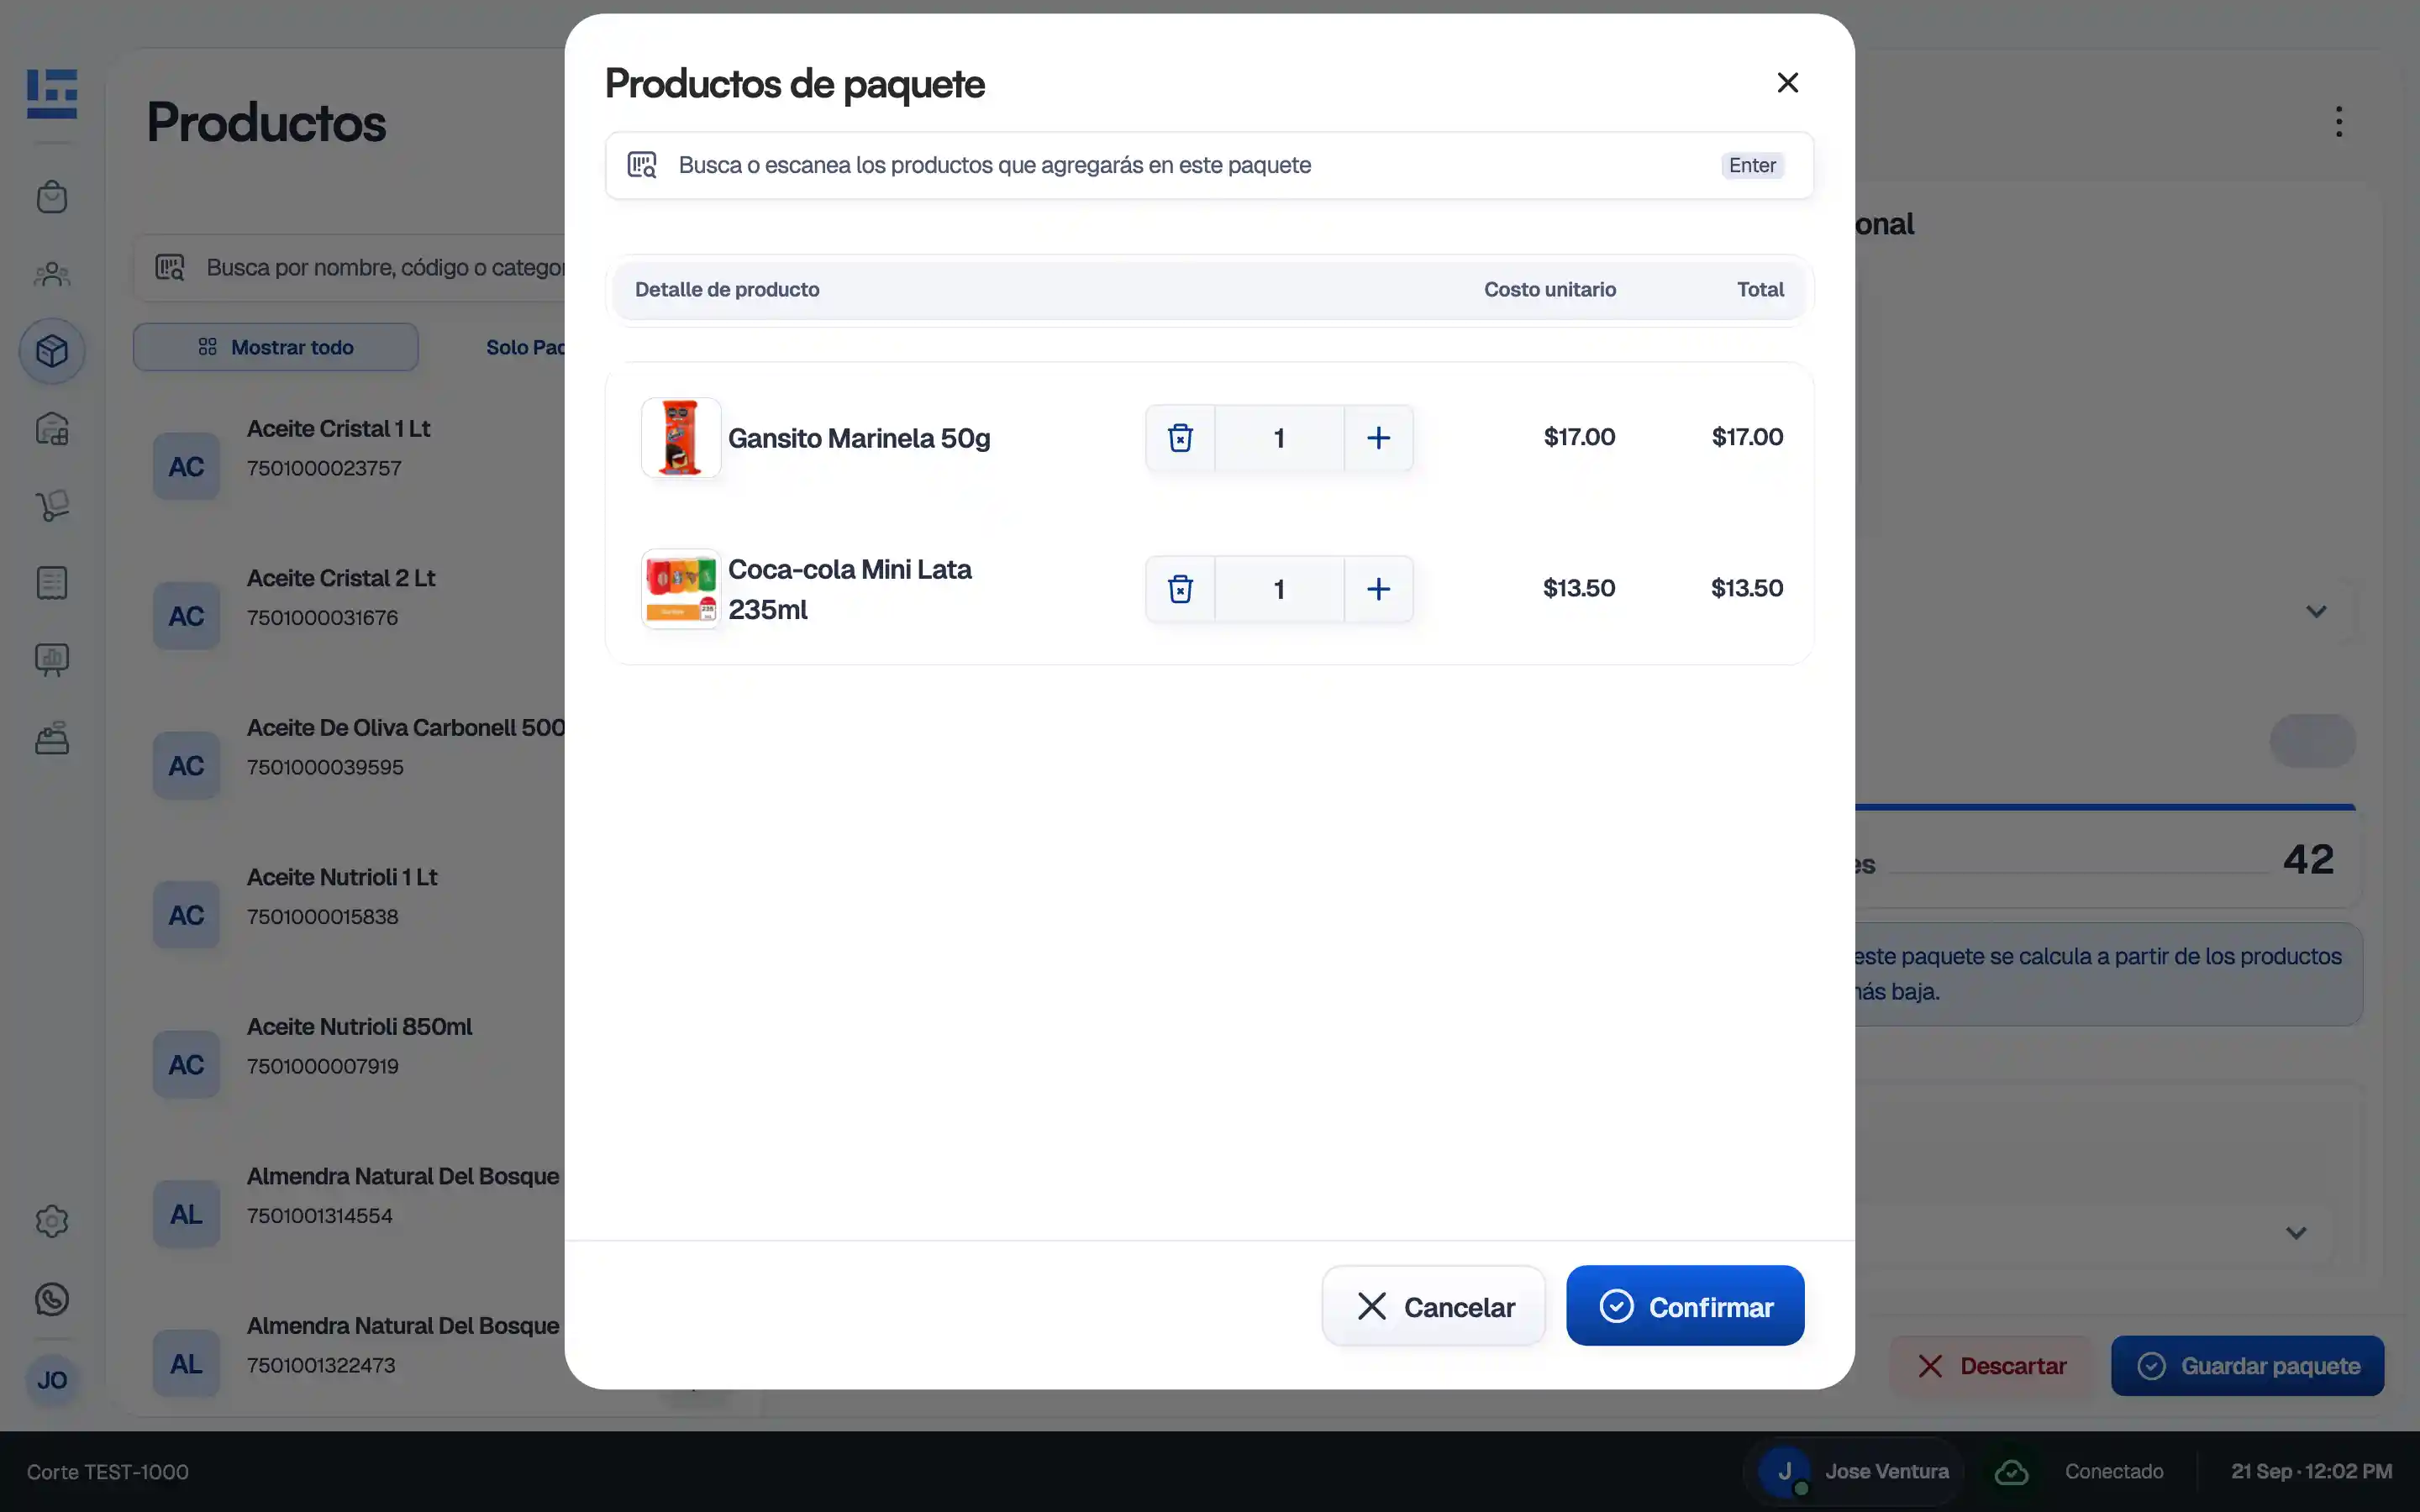Add one more Coca-cola Mini Lata 235ml
The height and width of the screenshot is (1512, 2420).
1378,589
